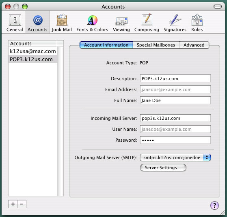Open the Composing preferences pane

(147, 23)
